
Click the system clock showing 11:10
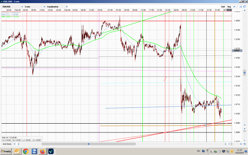239,150
